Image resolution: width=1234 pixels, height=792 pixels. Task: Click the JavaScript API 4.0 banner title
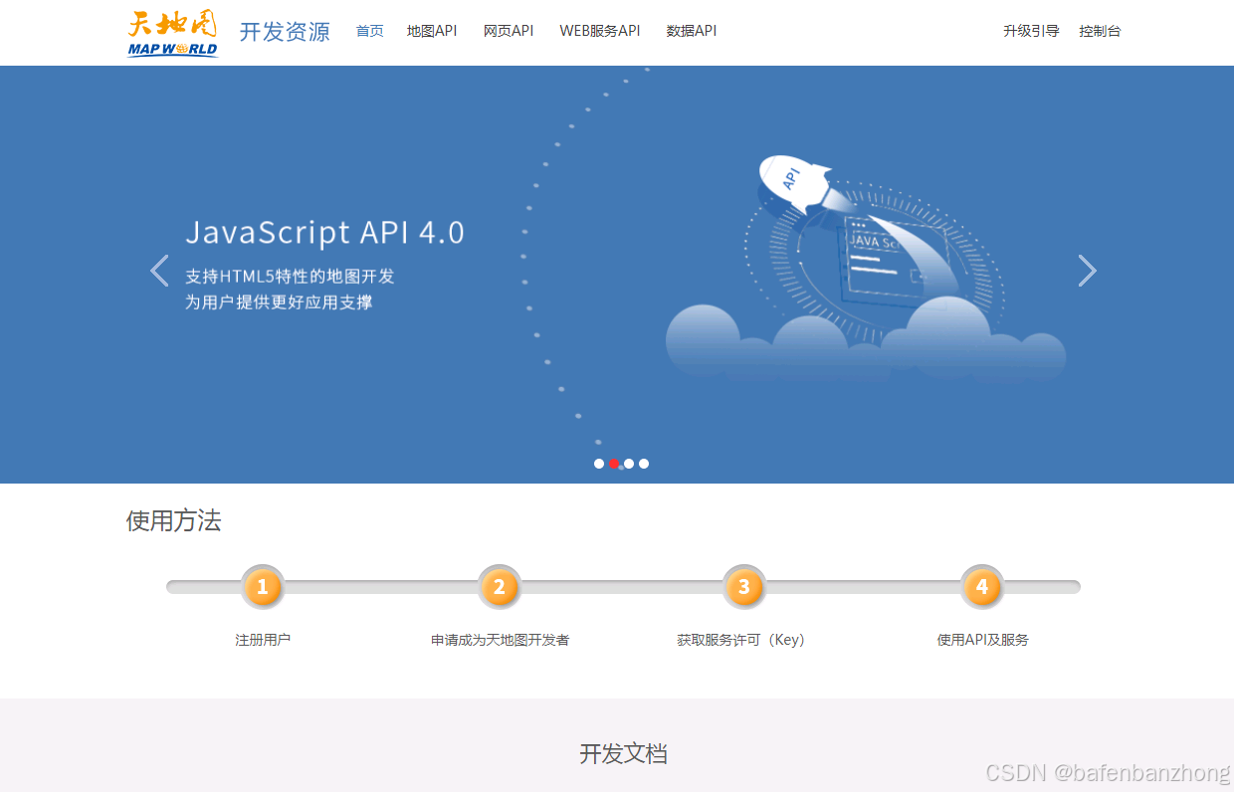click(325, 233)
